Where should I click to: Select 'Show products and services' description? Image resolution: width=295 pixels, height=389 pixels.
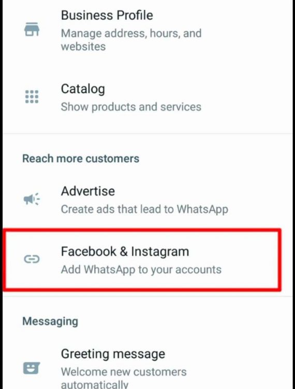coord(131,107)
